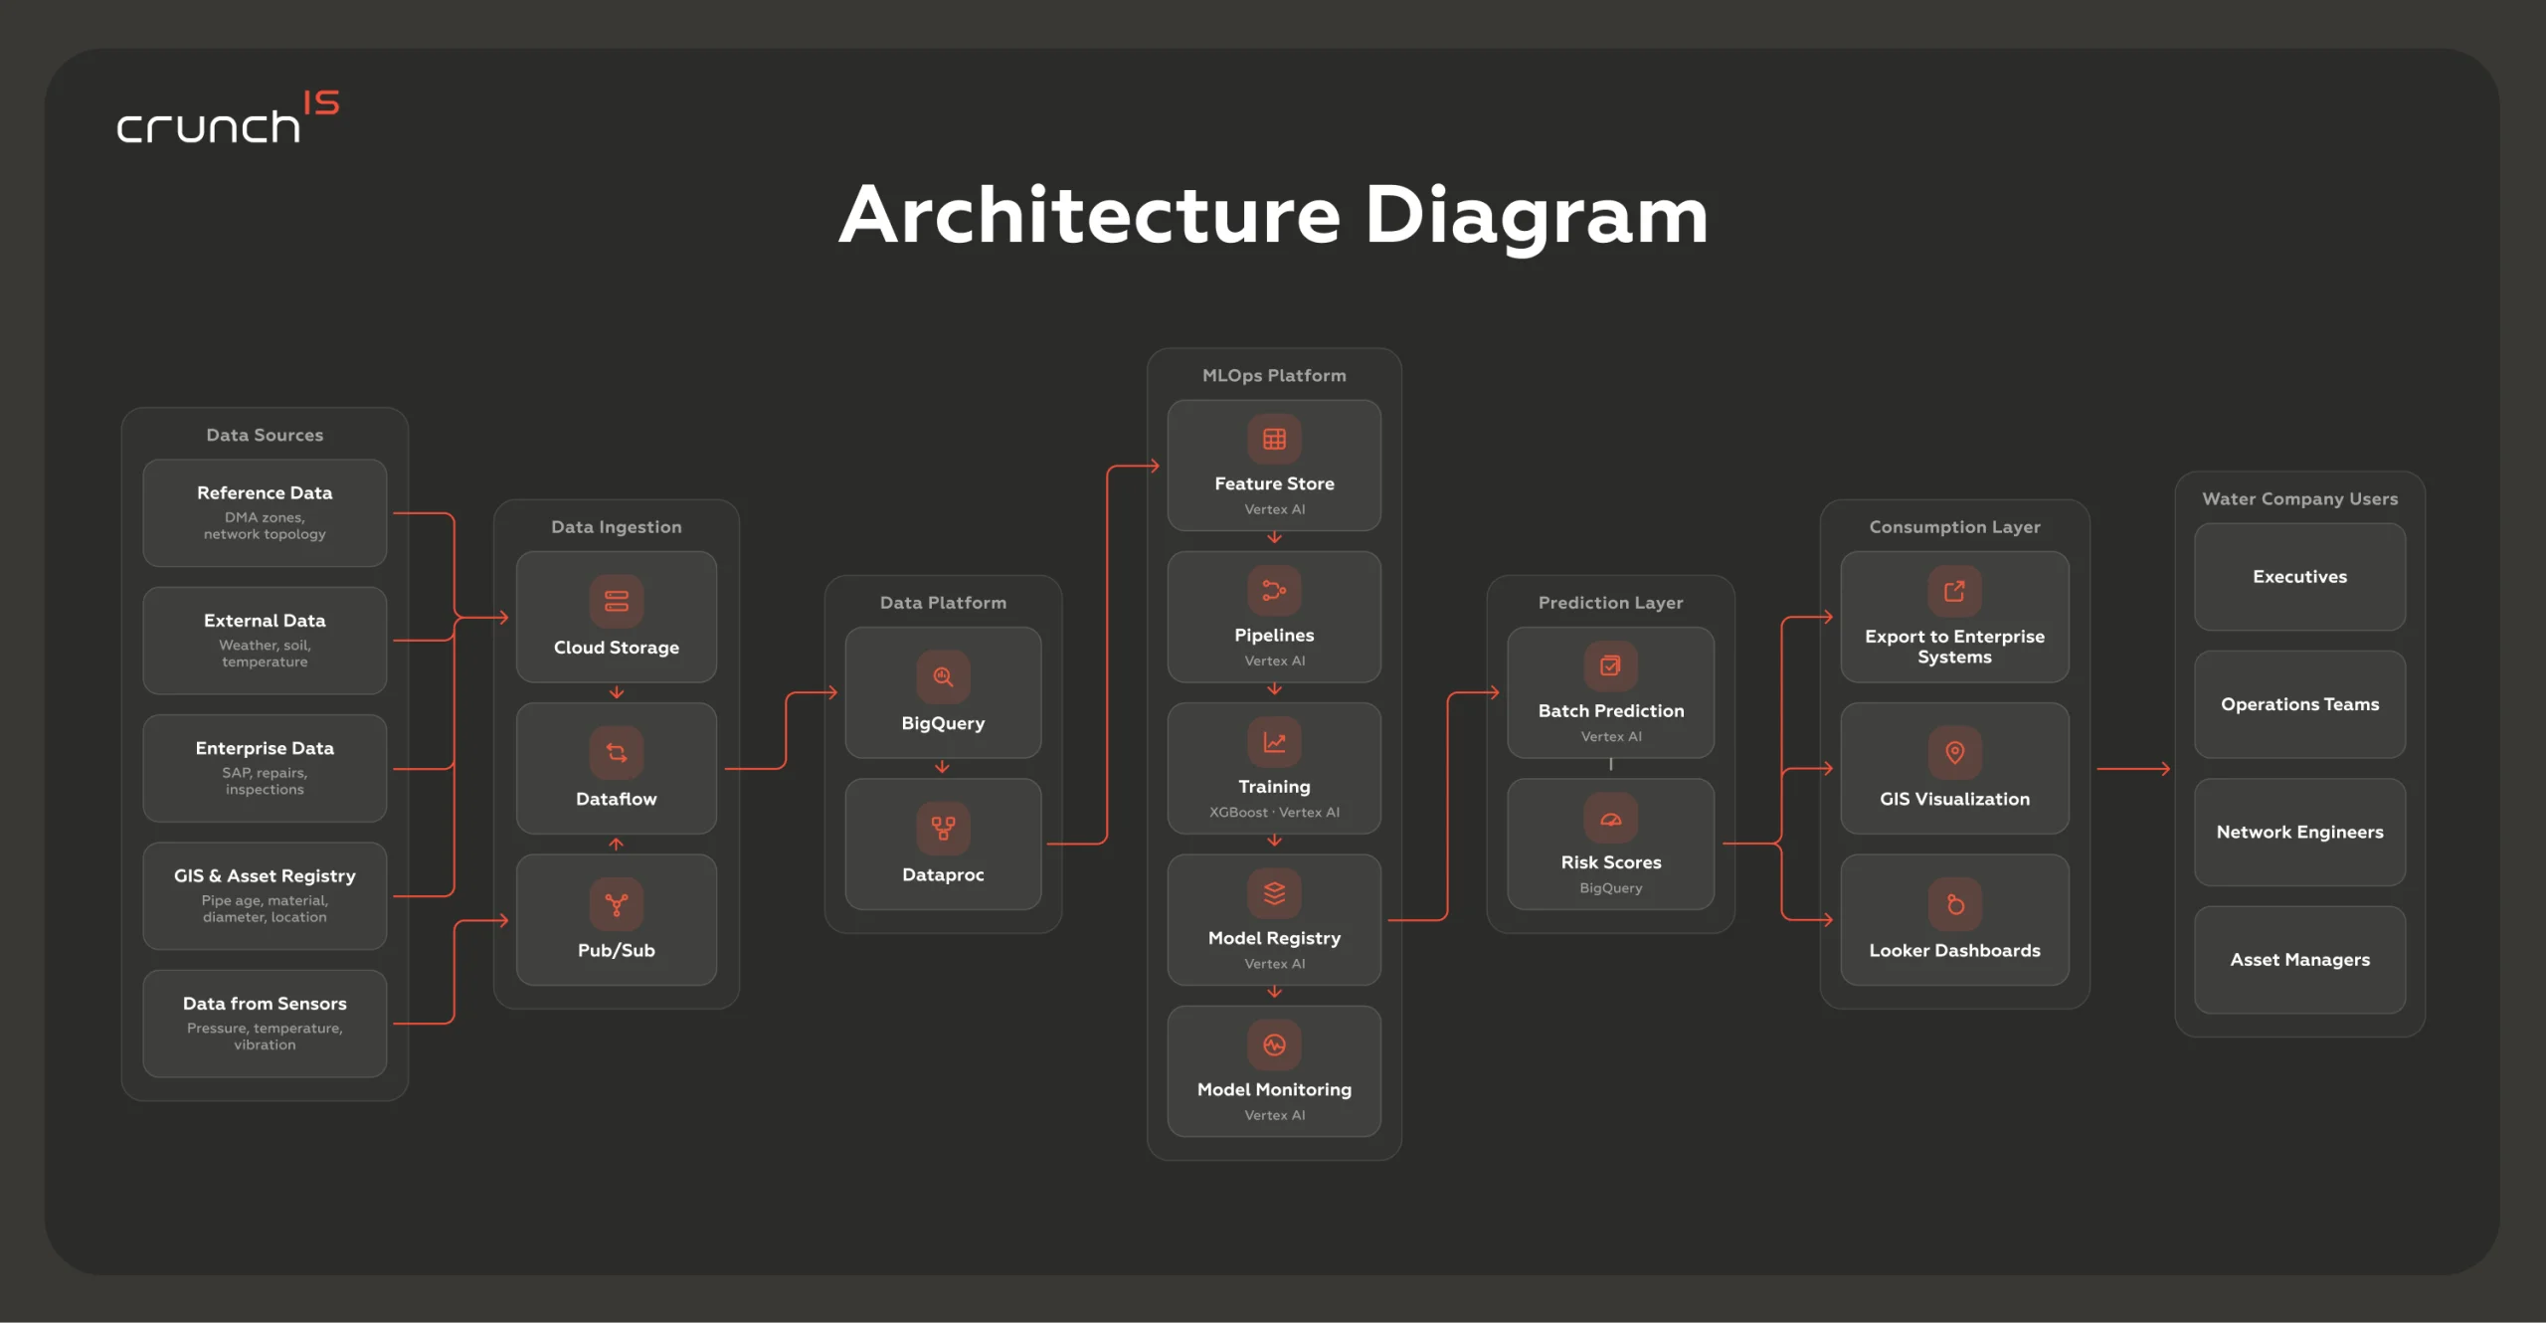Click the Vertex AI subtitle under Pipelines
This screenshot has height=1323, width=2546.
[1274, 661]
